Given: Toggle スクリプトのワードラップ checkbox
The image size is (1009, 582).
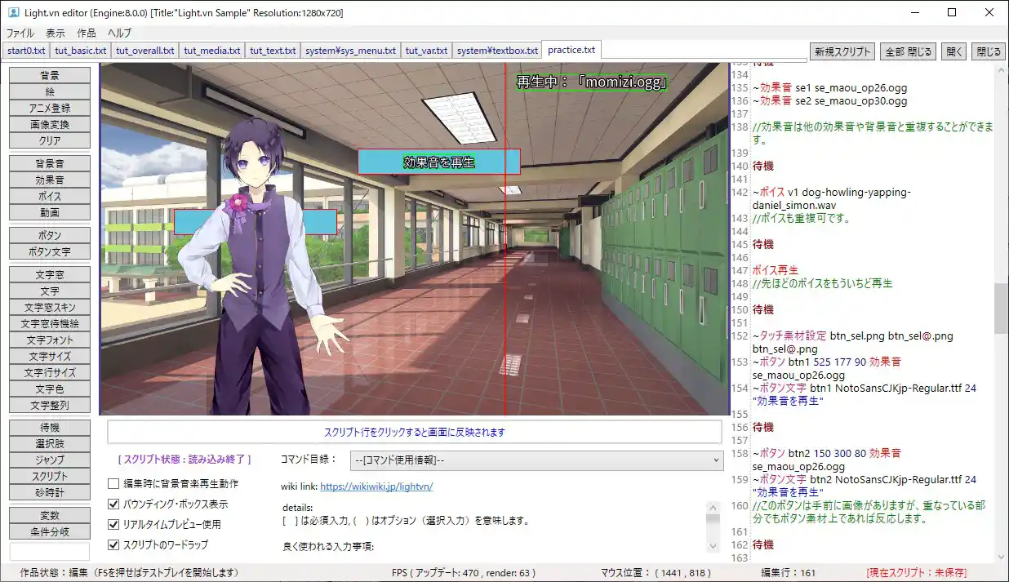Looking at the screenshot, I should coord(113,544).
